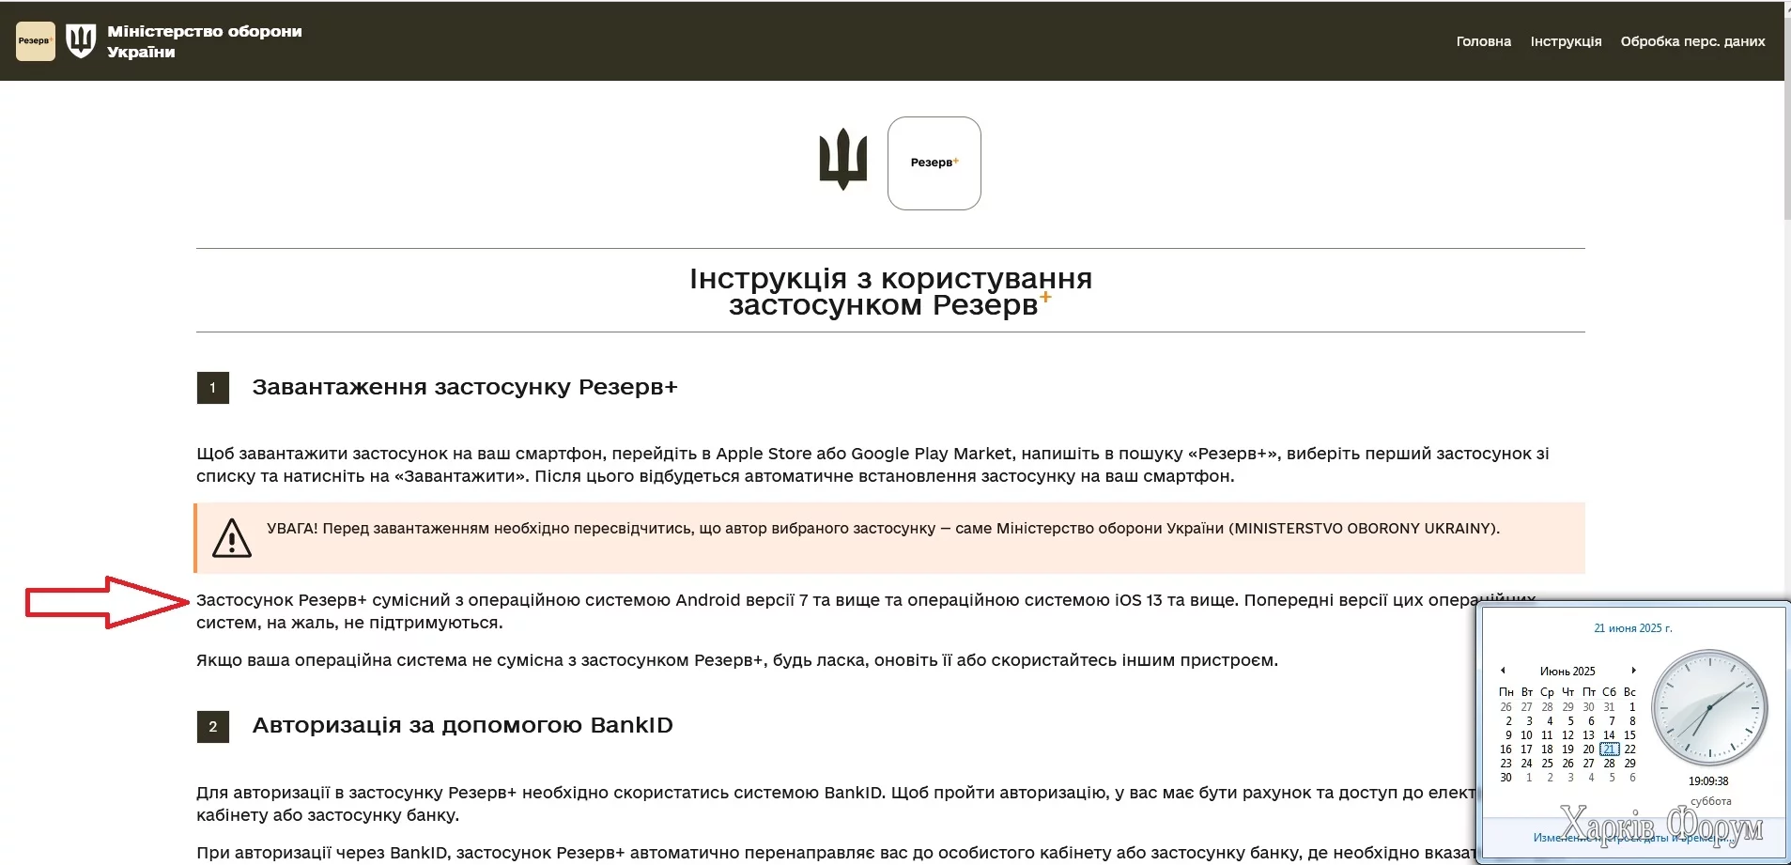
Task: Click the Июнь 2025 month header
Action: click(1567, 672)
